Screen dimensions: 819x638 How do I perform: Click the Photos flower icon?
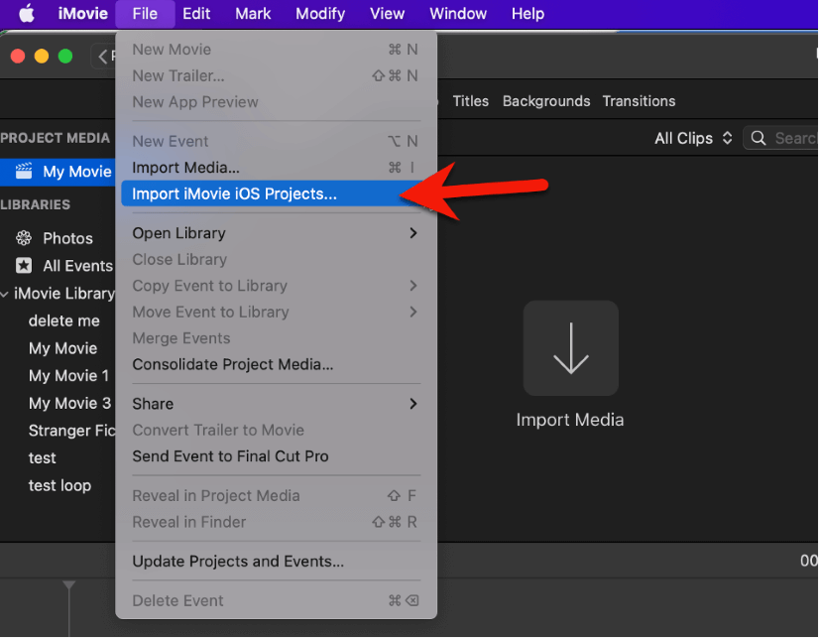coord(24,238)
